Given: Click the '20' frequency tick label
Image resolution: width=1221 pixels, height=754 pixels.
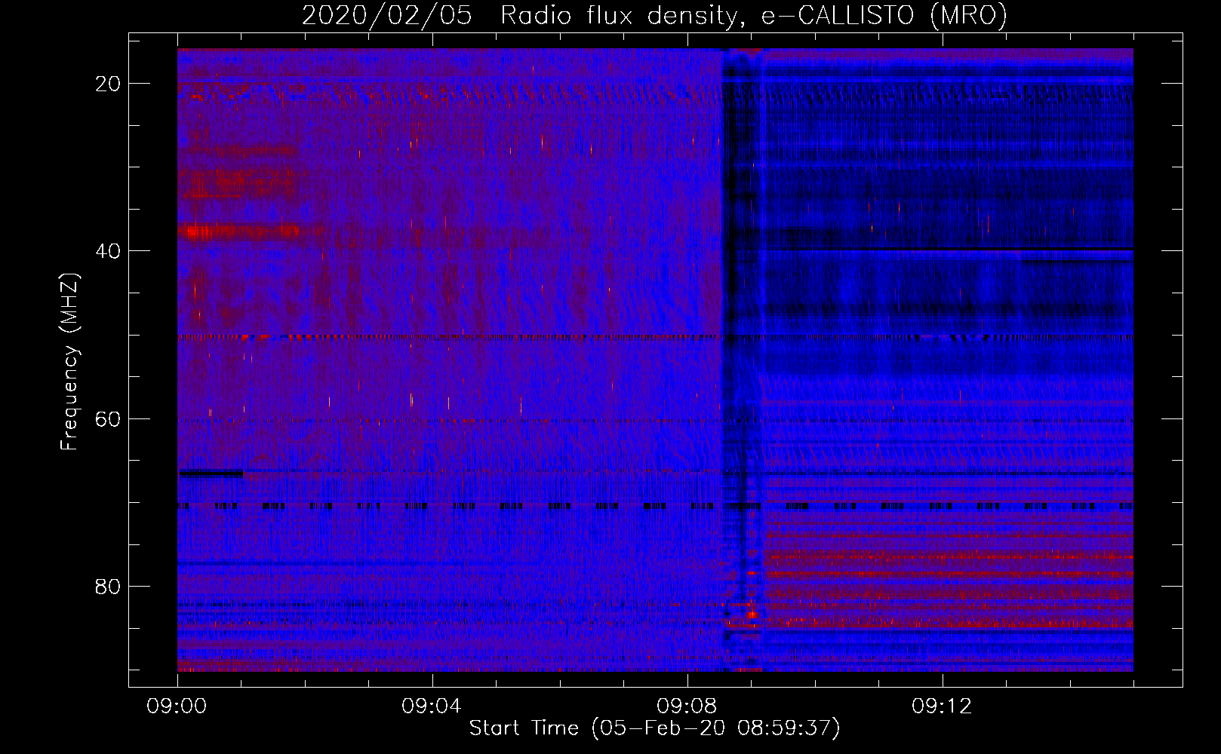Looking at the screenshot, I should click(x=109, y=84).
